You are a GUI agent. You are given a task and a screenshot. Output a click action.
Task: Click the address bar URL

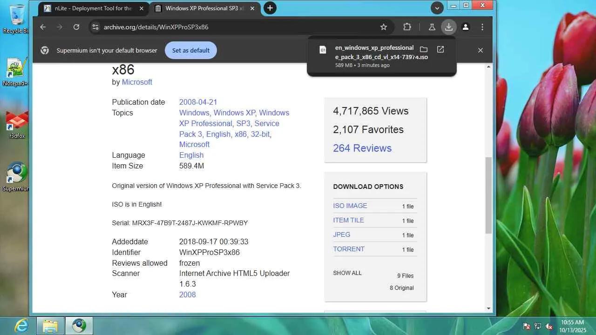coord(156,27)
